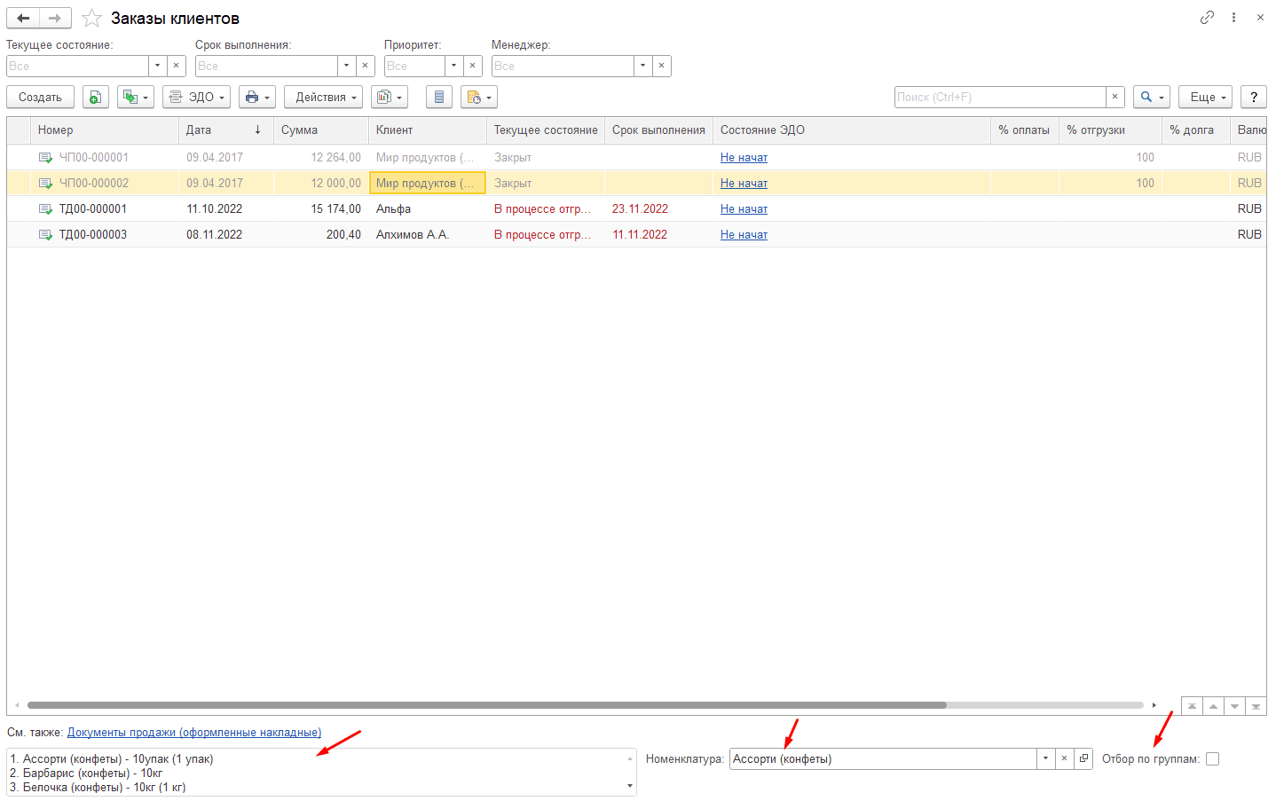
Task: Open Не начат link for ТД00-000001
Action: 744,208
